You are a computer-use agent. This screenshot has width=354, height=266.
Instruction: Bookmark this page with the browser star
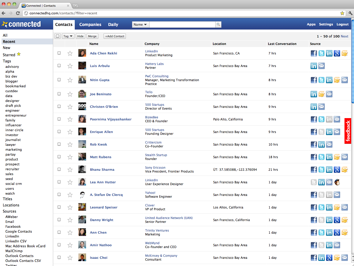coord(342,13)
